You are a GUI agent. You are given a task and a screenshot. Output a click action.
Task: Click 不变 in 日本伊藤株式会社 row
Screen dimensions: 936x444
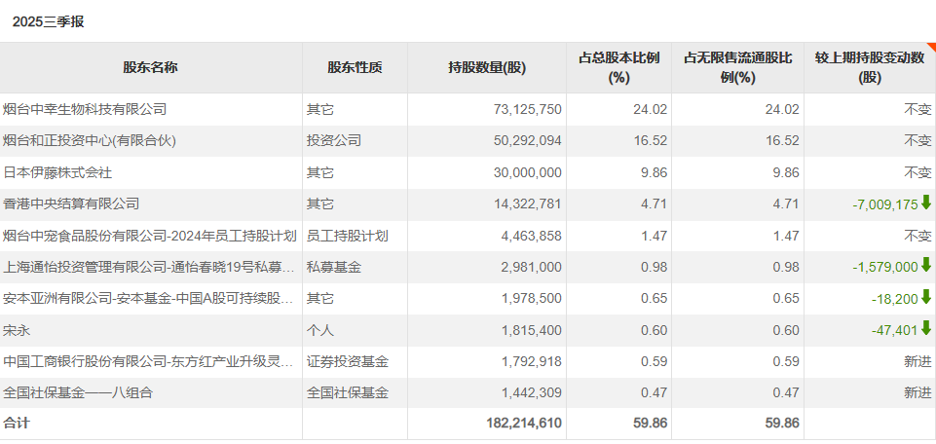pyautogui.click(x=917, y=173)
